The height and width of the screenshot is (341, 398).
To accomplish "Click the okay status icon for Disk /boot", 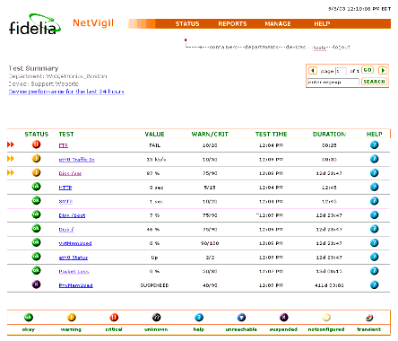I will pos(36,214).
